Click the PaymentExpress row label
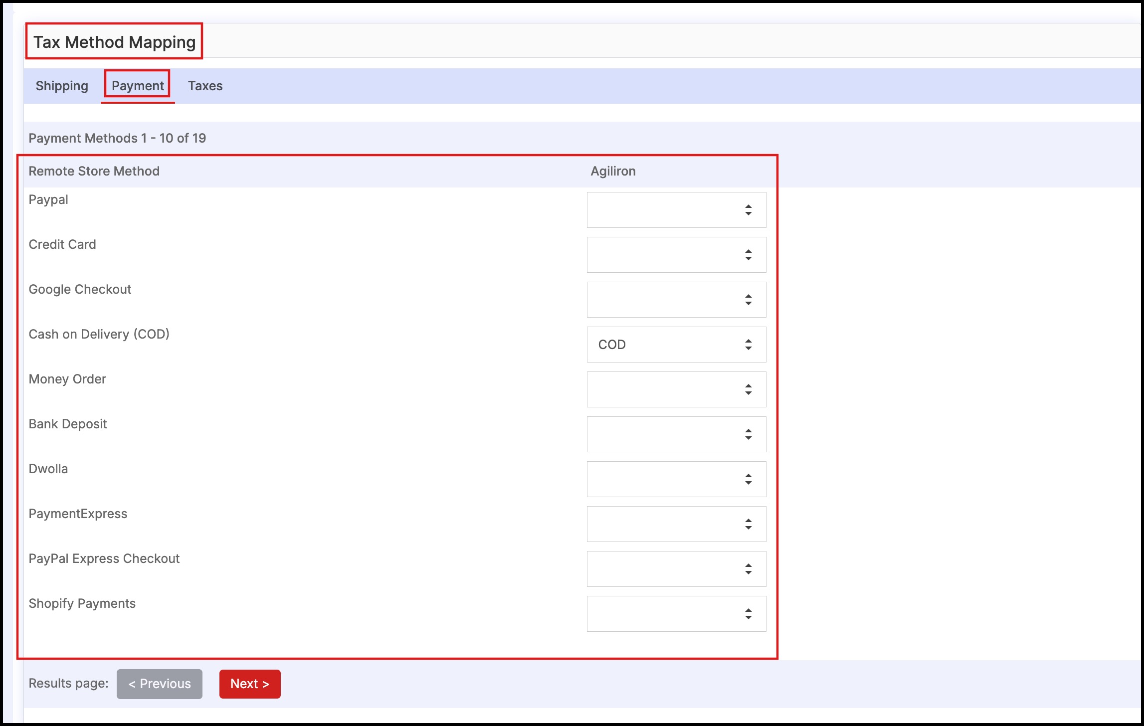This screenshot has height=726, width=1144. coord(78,514)
